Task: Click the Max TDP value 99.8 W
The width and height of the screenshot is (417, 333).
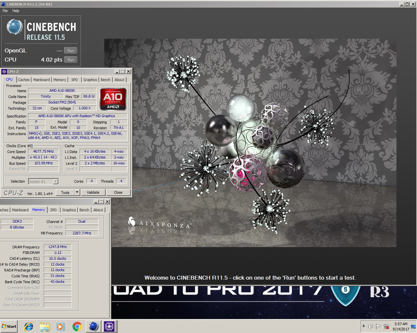Action: [x=89, y=96]
